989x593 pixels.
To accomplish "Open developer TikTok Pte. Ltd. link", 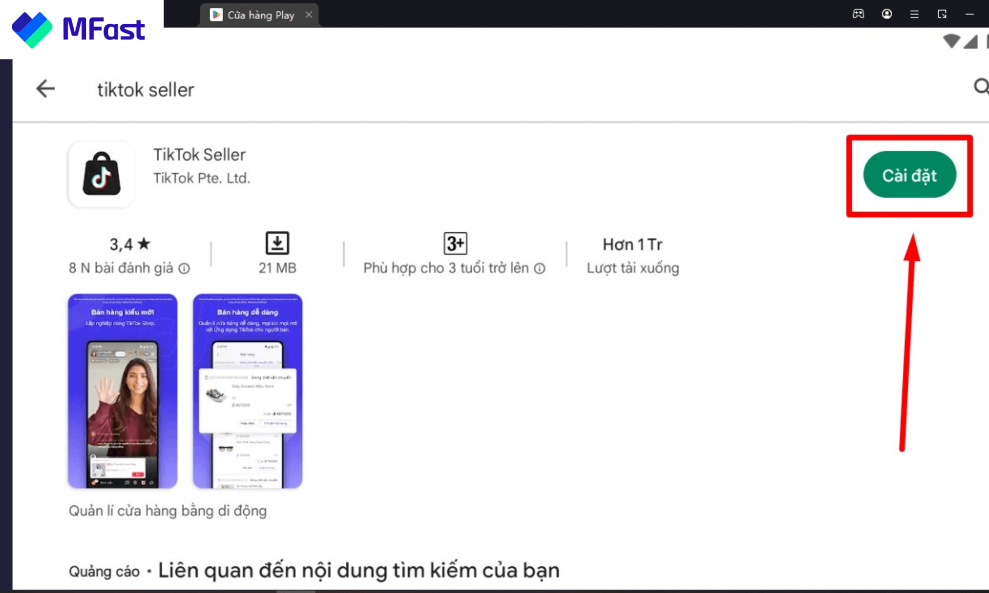I will [201, 178].
